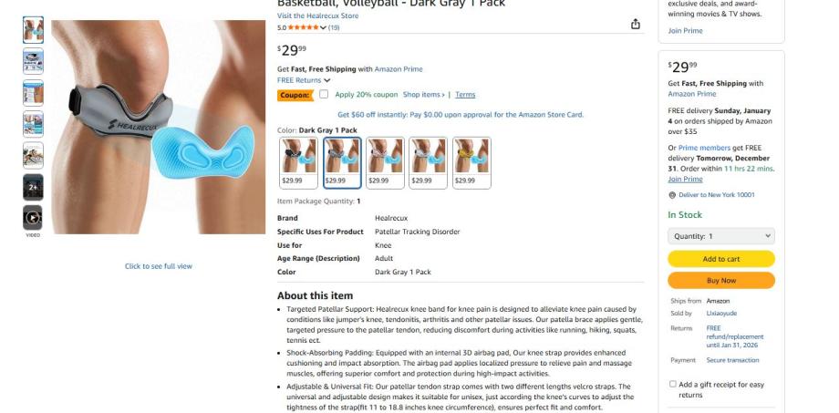839x413 pixels.
Task: Check Add a gift receipt for easy returns
Action: [673, 384]
